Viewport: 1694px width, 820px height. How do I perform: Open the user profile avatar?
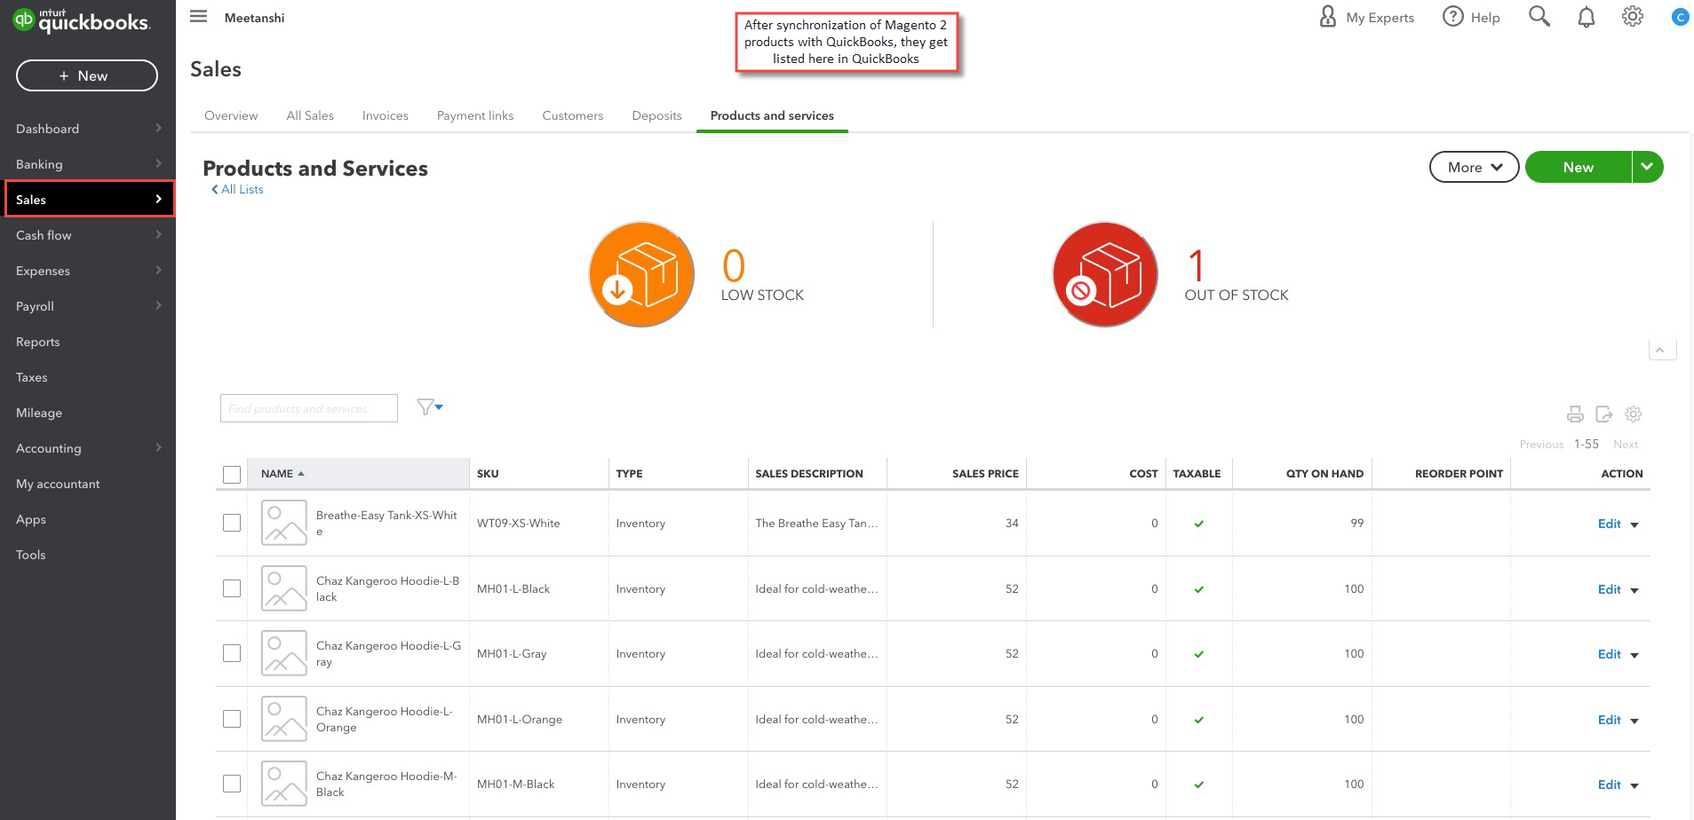click(1680, 17)
